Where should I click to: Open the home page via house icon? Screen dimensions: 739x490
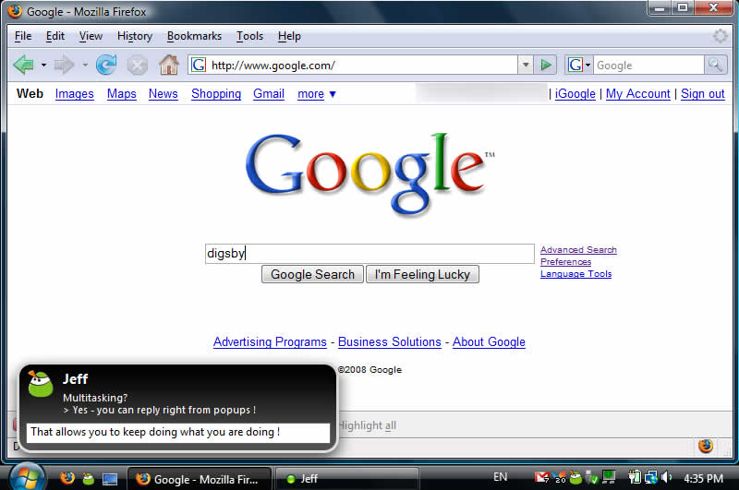pos(169,65)
